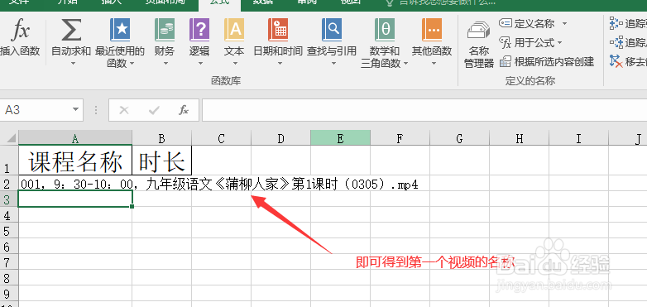647x307 pixels.
Task: Select row 9 header
Action: point(8,293)
